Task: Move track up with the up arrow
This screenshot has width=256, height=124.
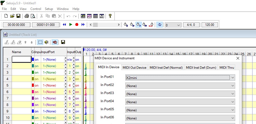Action: click(x=25, y=42)
